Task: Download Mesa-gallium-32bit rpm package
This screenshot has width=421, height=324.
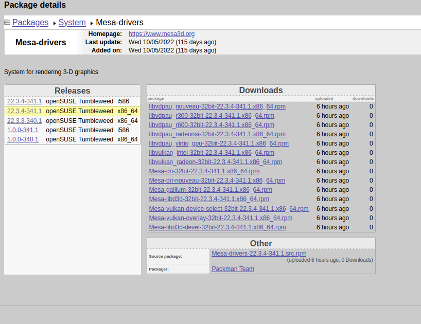Action: coord(210,190)
